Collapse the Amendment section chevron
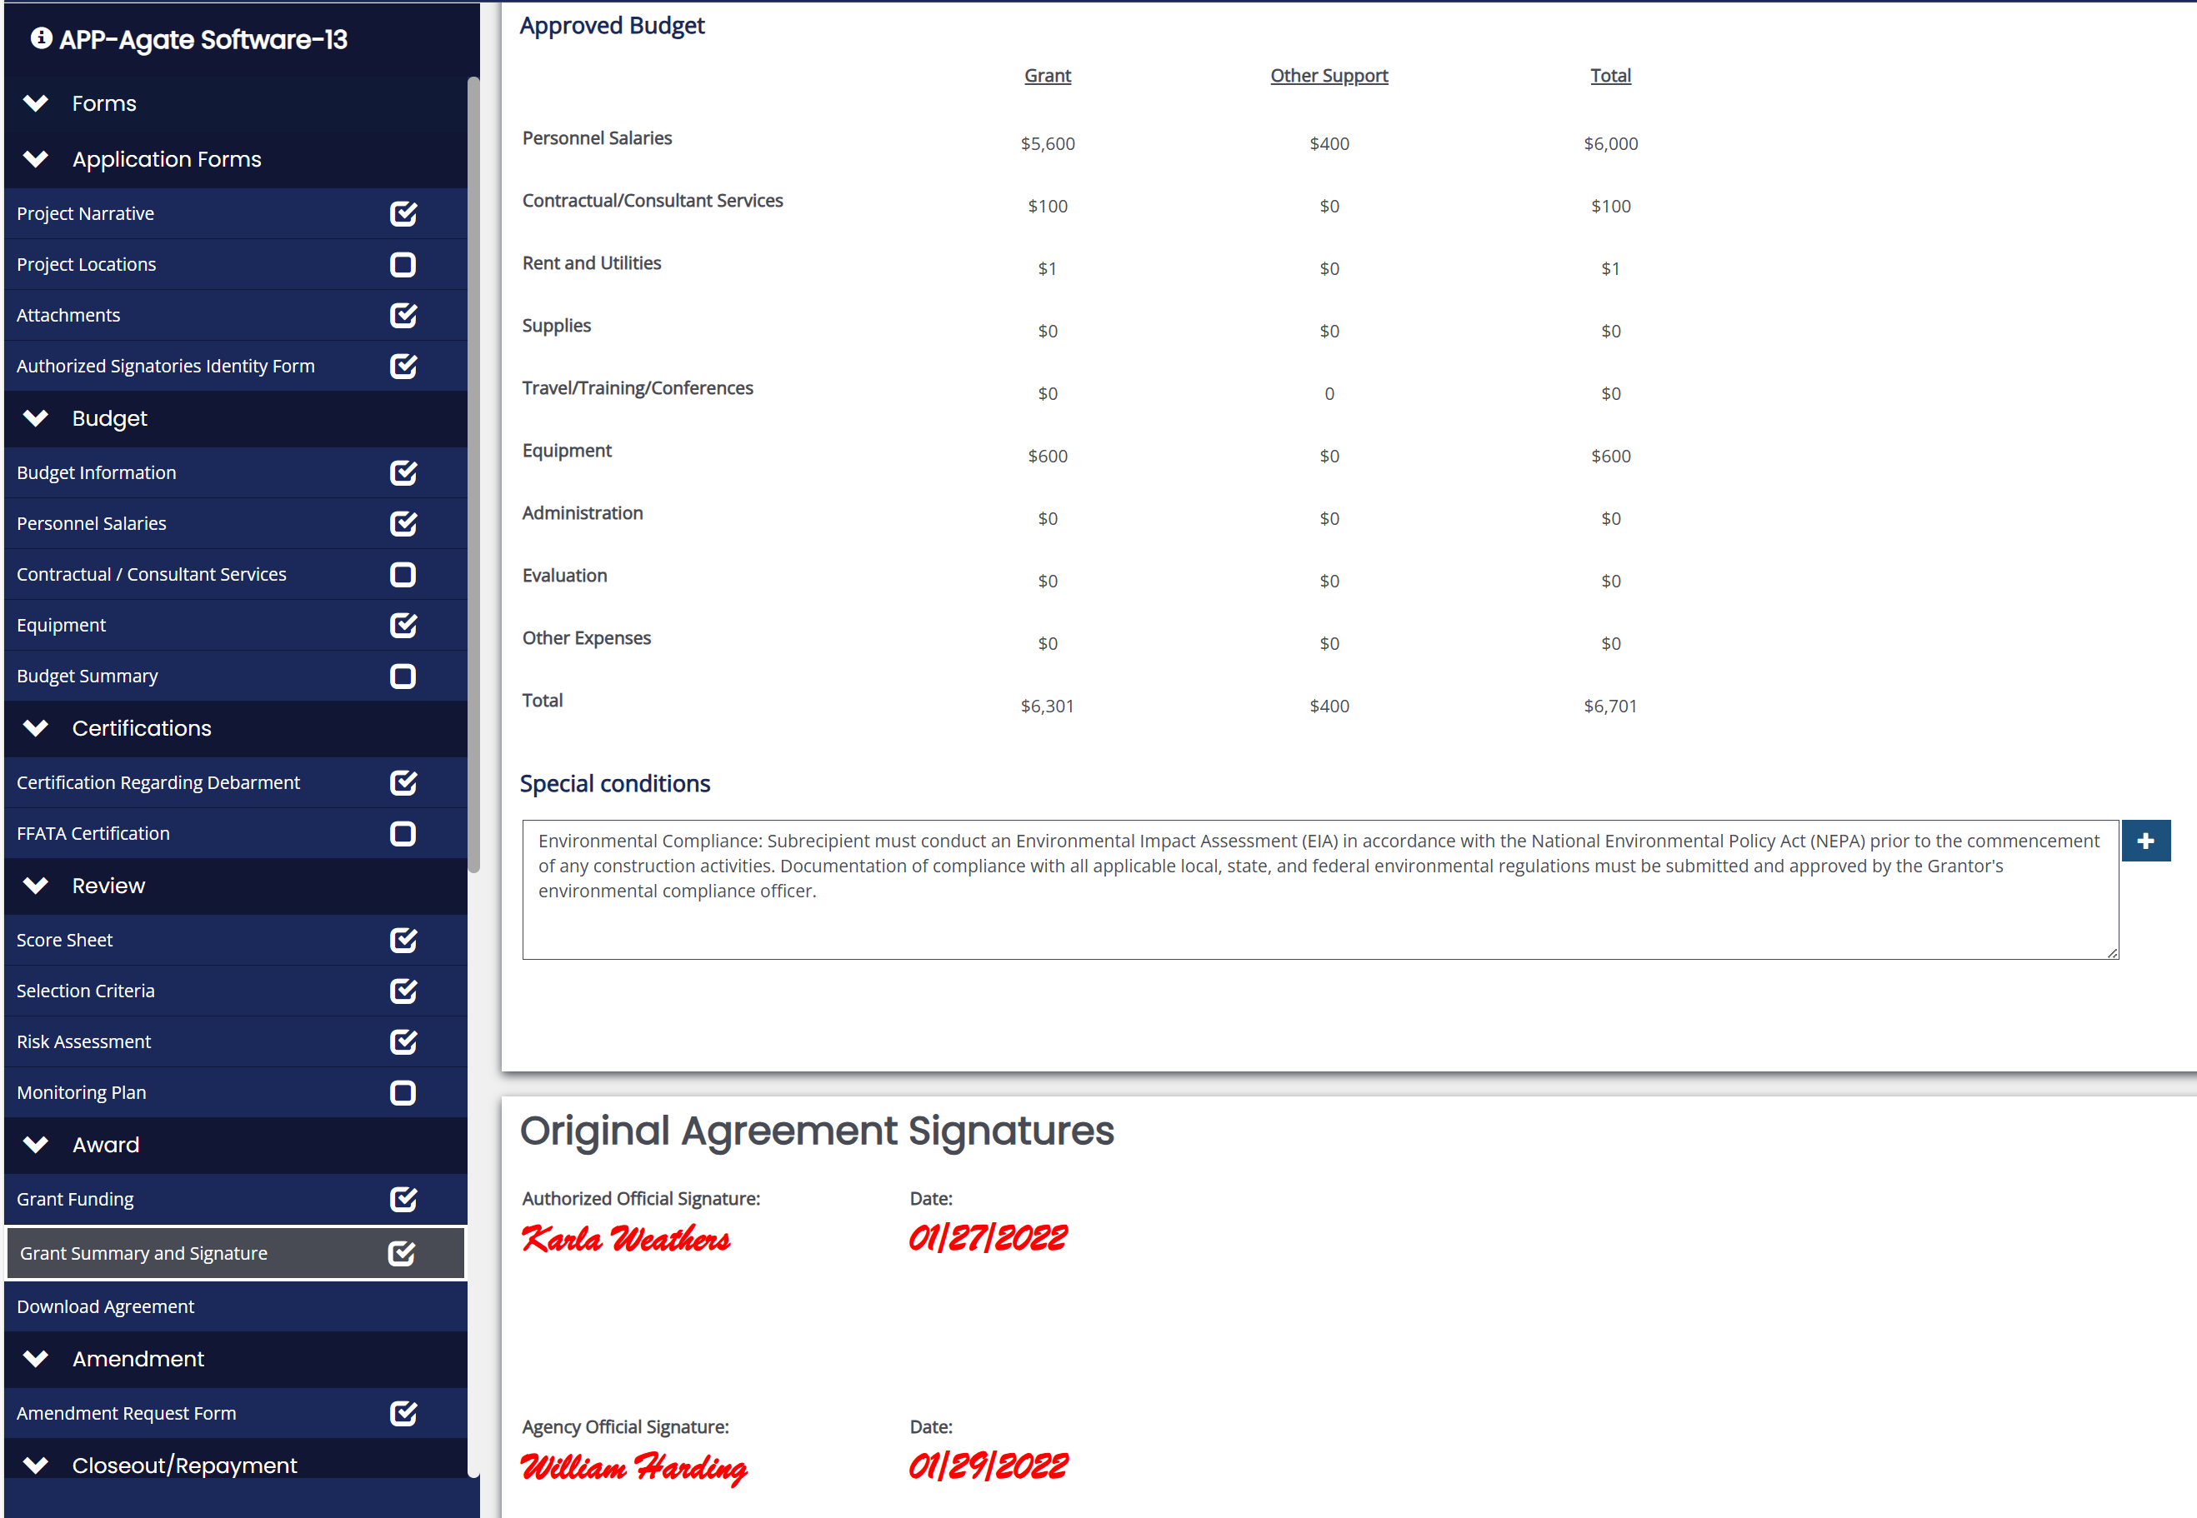The height and width of the screenshot is (1518, 2197). (36, 1358)
